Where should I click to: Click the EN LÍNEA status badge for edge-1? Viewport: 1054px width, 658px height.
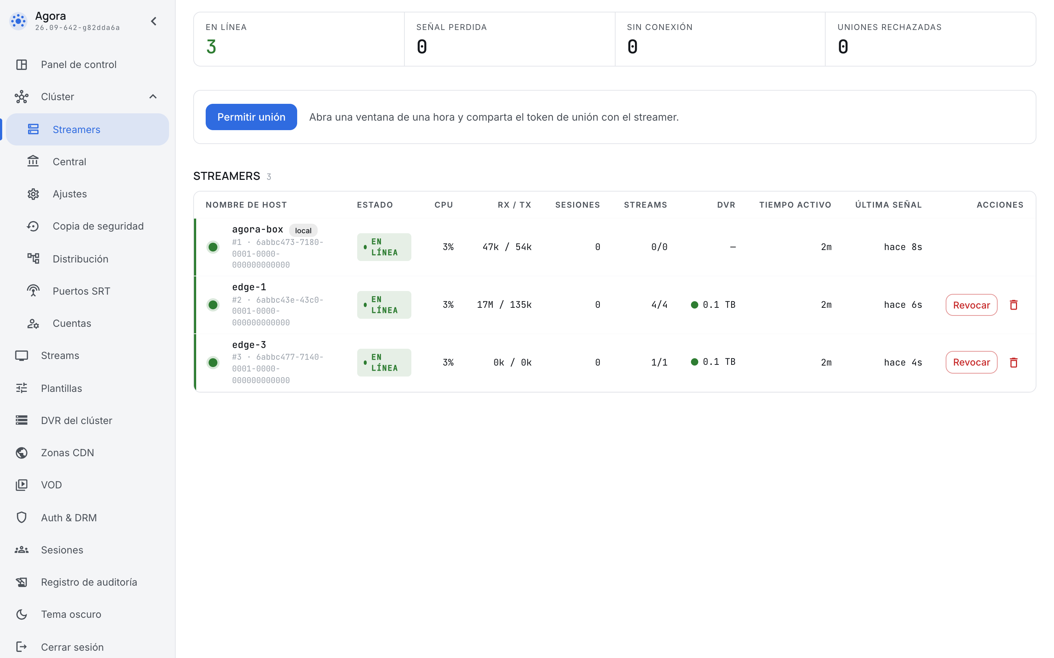(384, 305)
